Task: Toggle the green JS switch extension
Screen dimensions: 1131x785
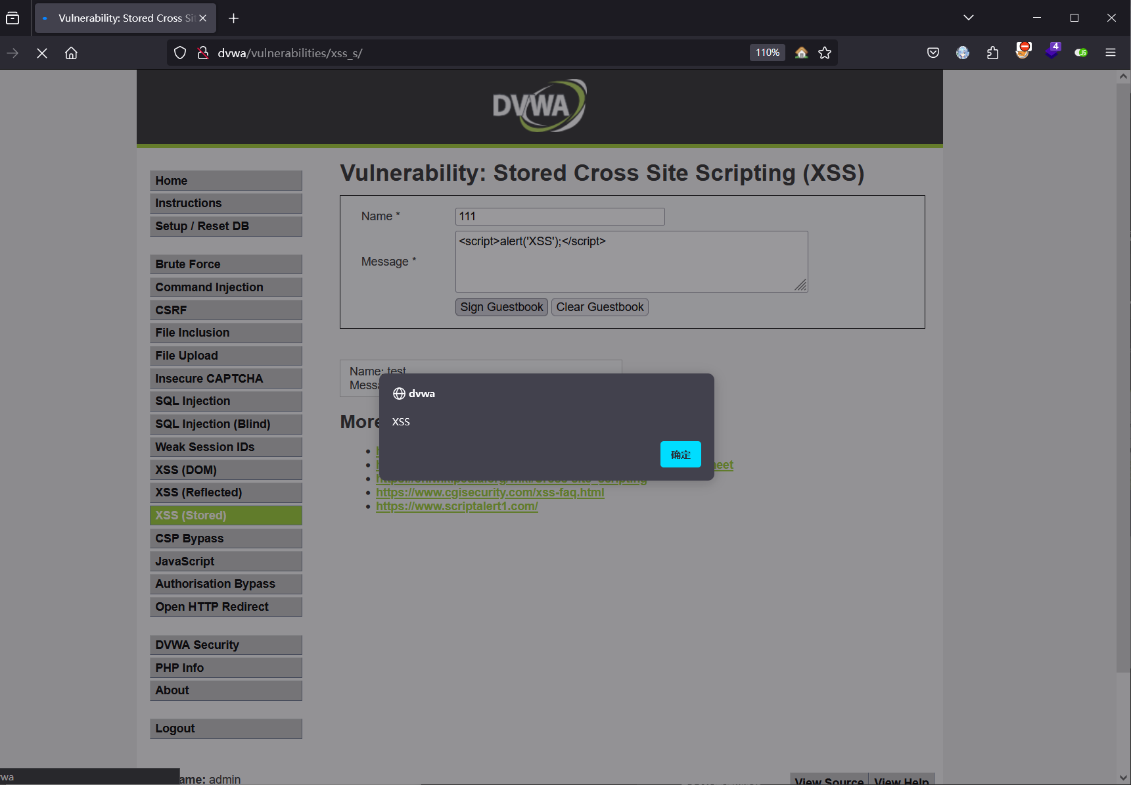Action: pyautogui.click(x=1081, y=53)
